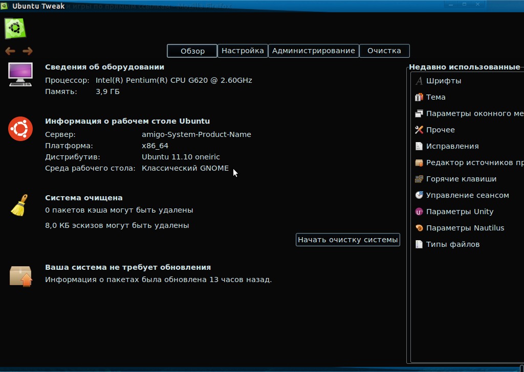Click the purple Unity settings icon
The image size is (524, 372).
click(419, 212)
